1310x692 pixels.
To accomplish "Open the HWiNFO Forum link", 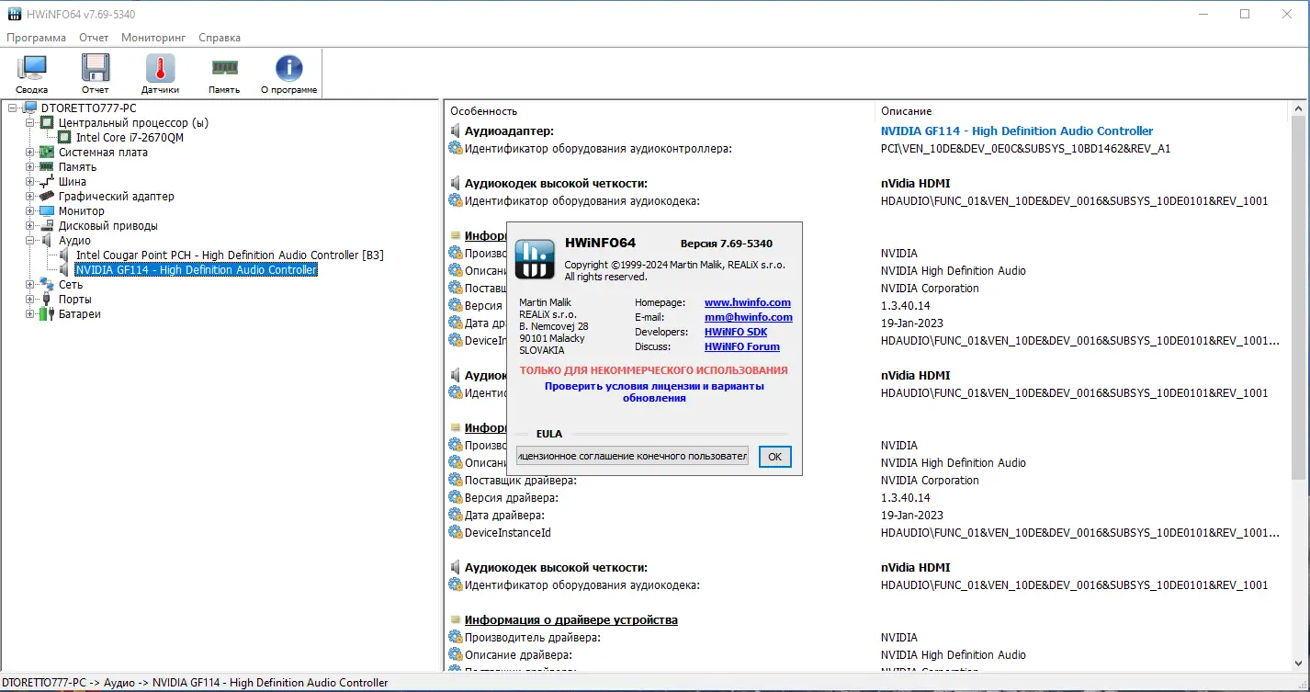I will click(x=742, y=346).
